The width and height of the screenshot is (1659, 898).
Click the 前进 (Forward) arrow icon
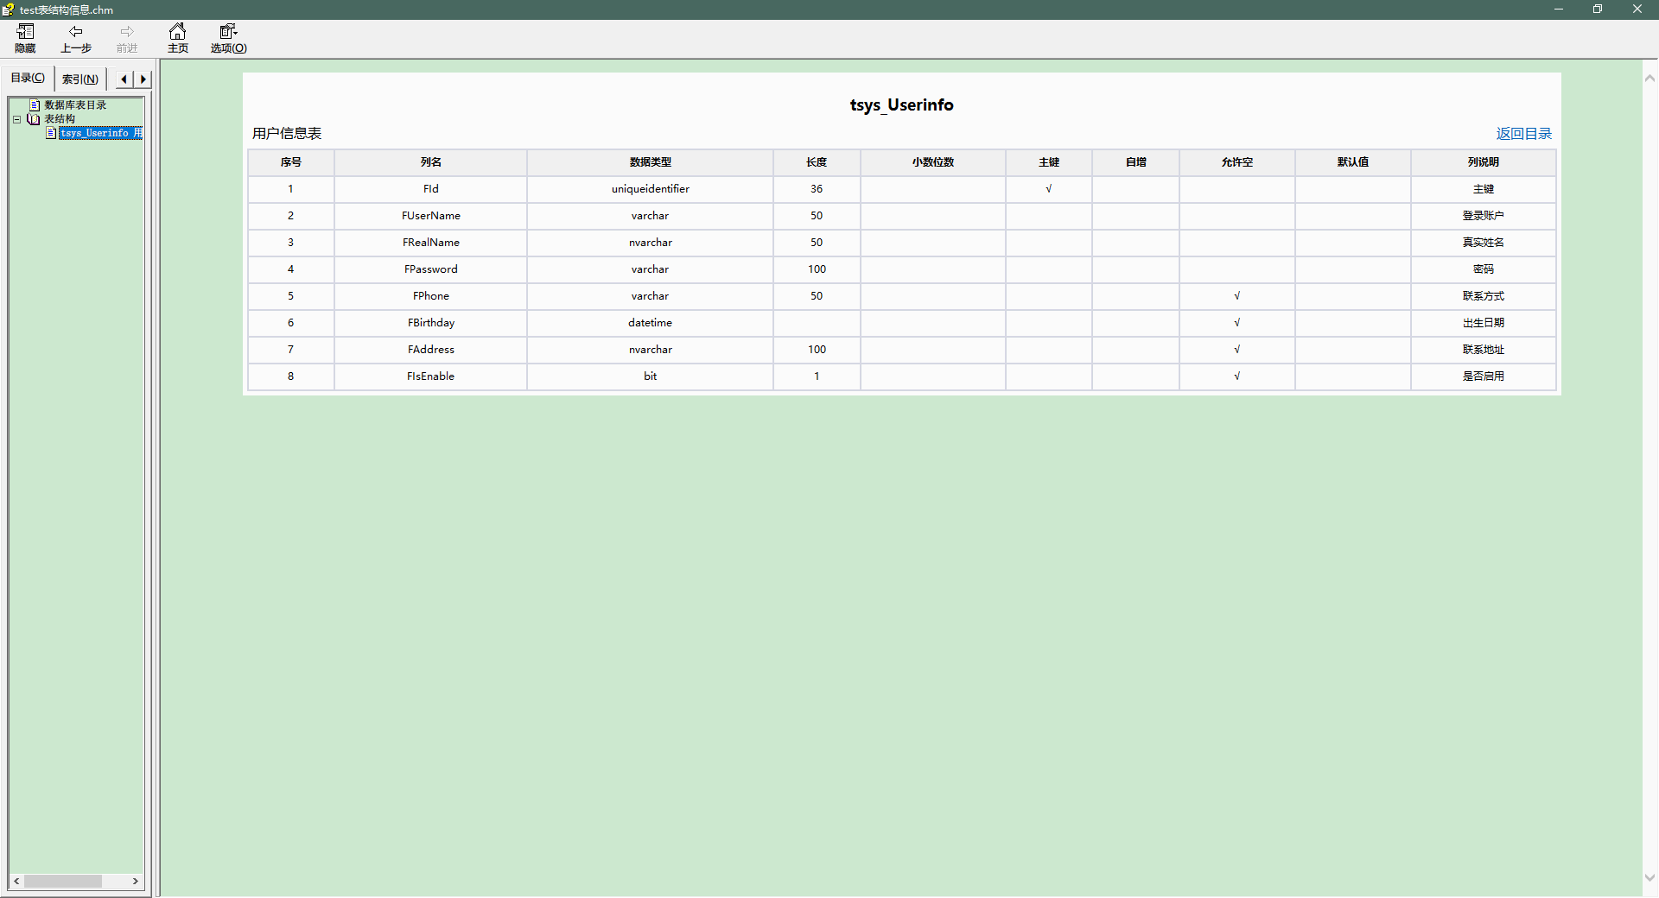pyautogui.click(x=127, y=31)
